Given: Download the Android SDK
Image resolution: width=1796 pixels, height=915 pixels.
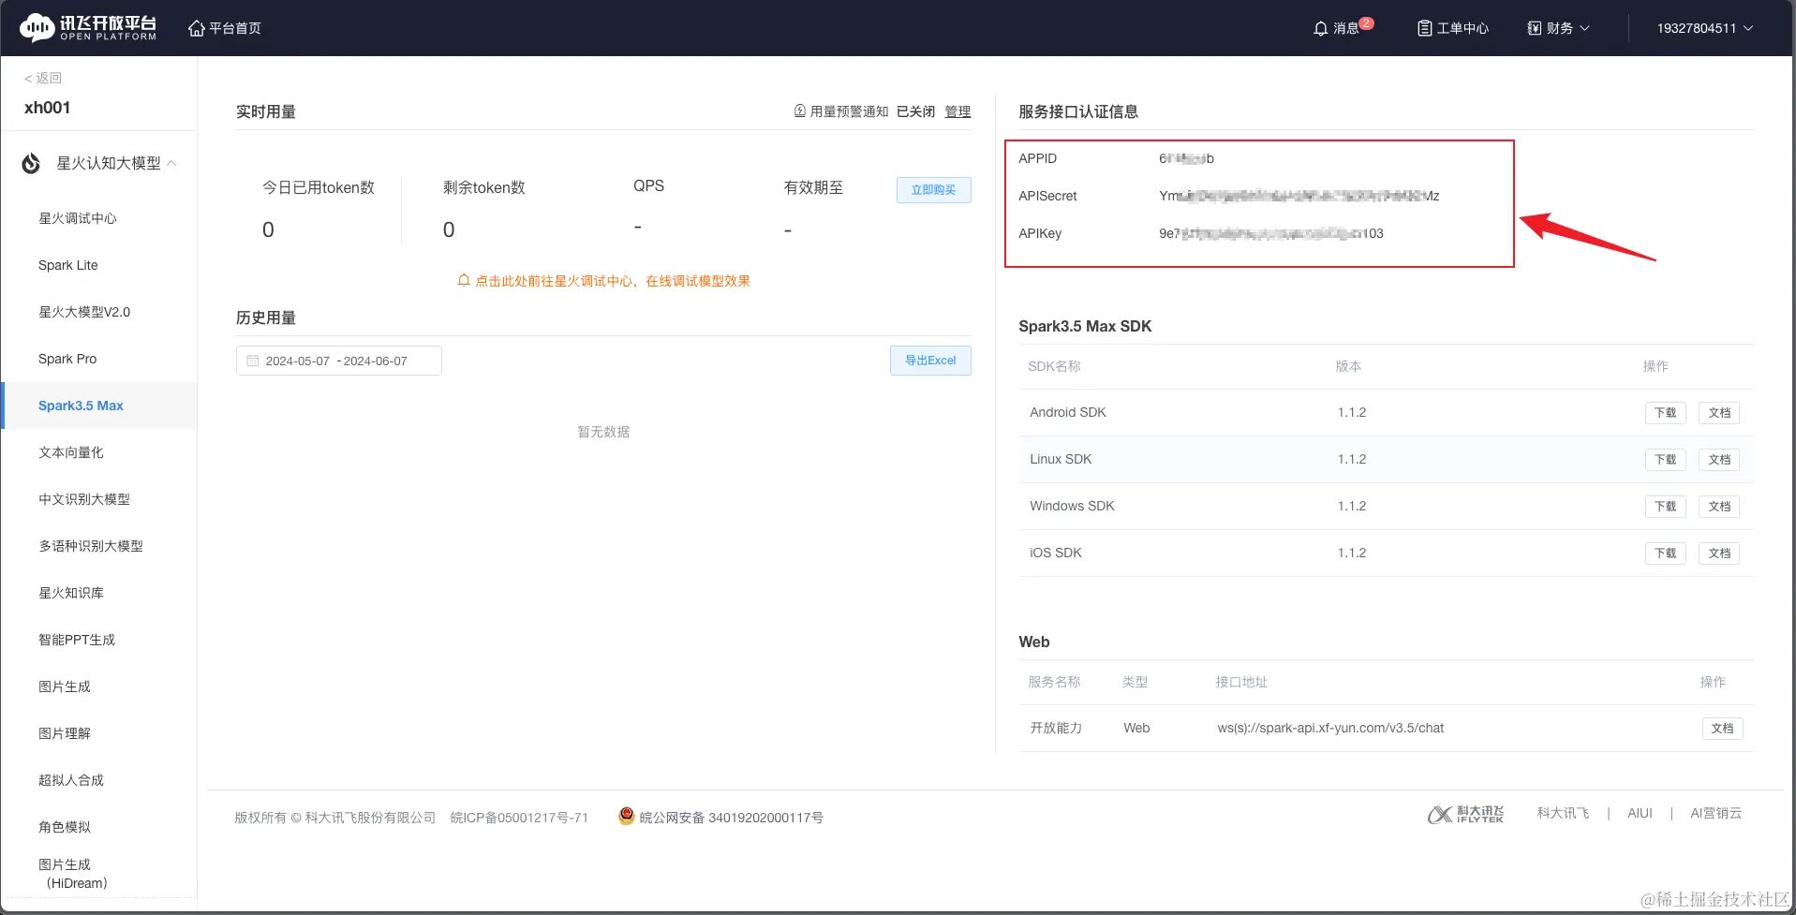Looking at the screenshot, I should pyautogui.click(x=1665, y=413).
